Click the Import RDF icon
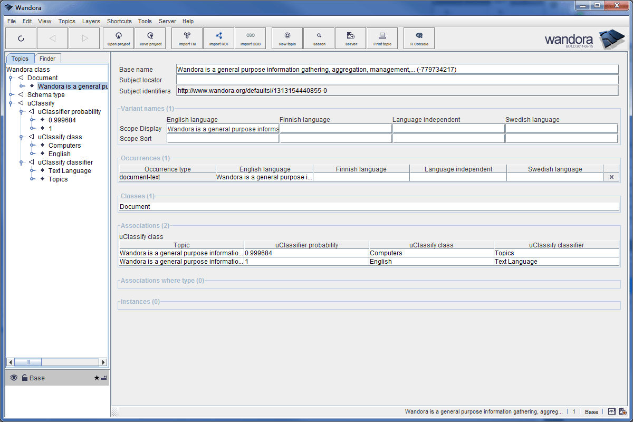 pyautogui.click(x=219, y=39)
